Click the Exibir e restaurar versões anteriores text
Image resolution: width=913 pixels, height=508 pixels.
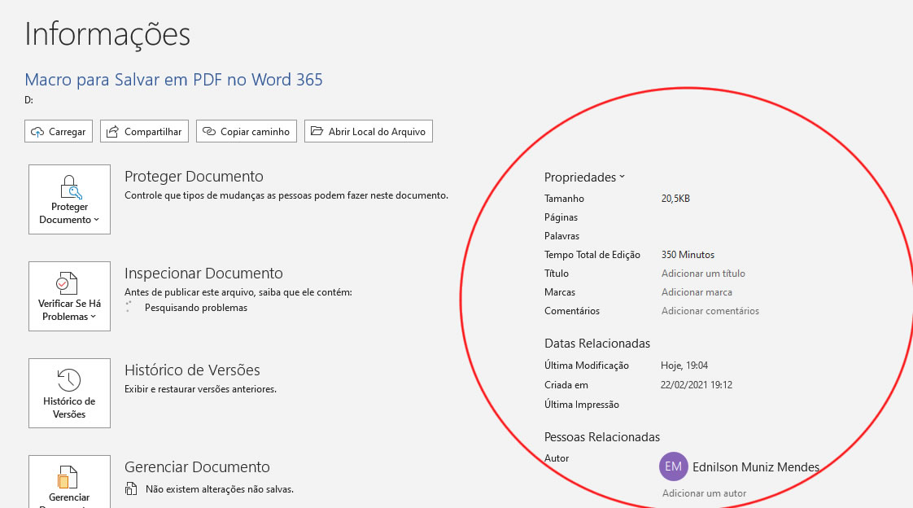click(200, 388)
